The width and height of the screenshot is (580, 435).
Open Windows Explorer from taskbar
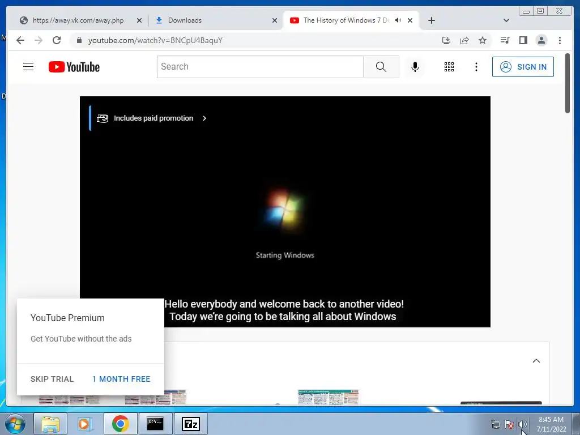(50, 424)
